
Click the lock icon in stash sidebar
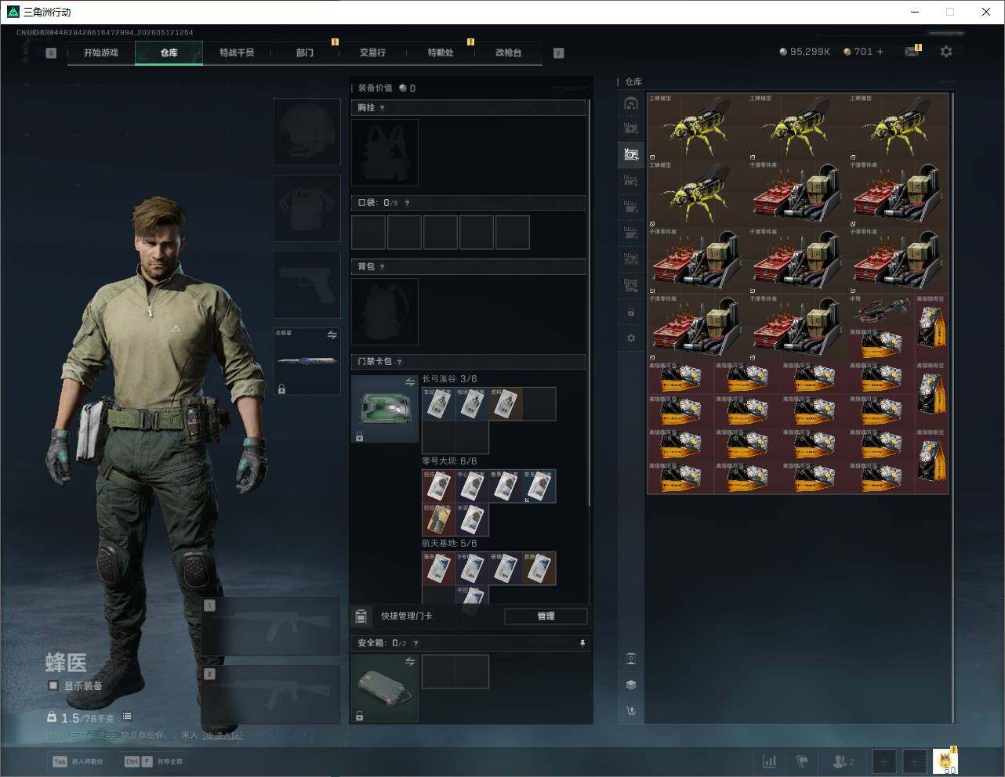[631, 313]
